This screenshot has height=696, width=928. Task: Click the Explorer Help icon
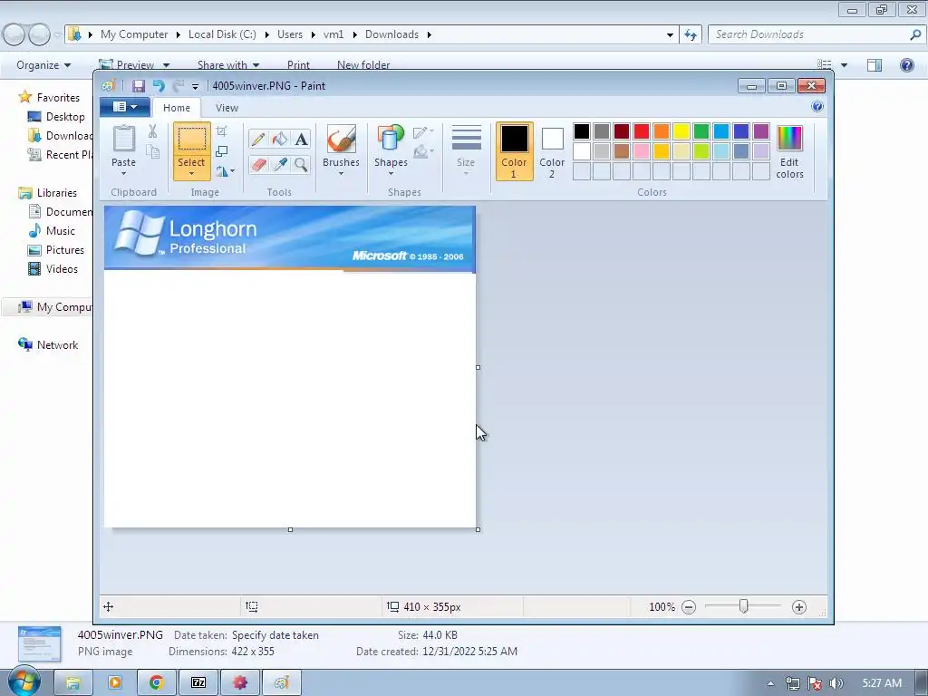[x=906, y=65]
